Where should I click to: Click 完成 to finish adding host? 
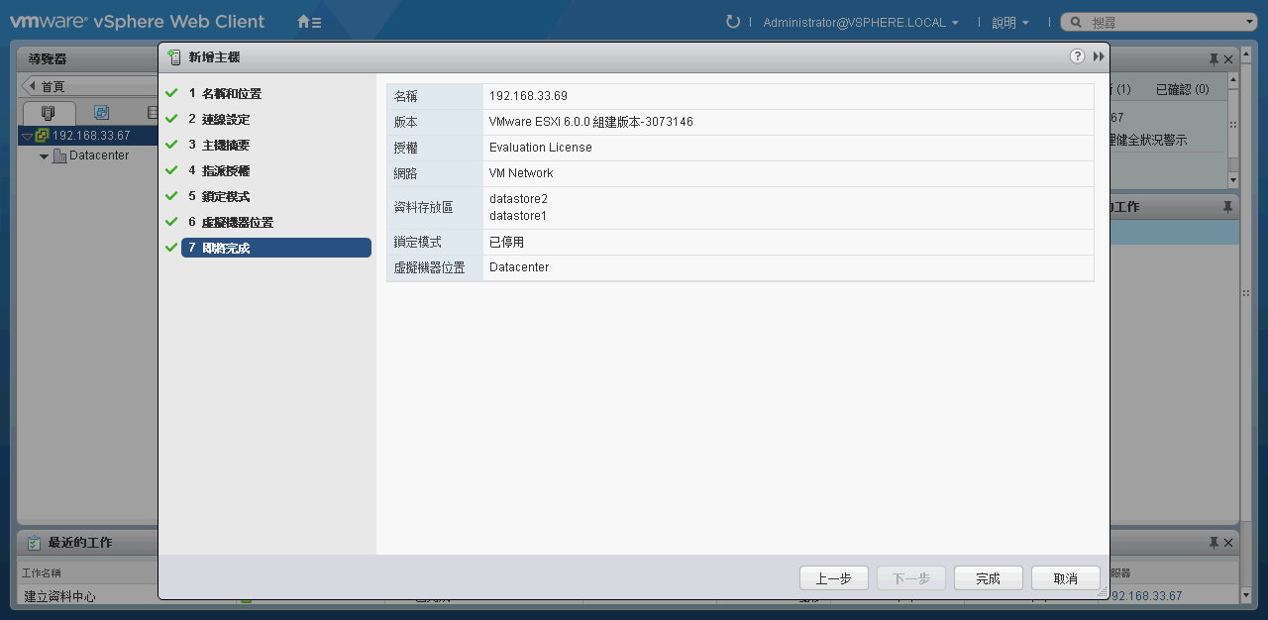989,578
